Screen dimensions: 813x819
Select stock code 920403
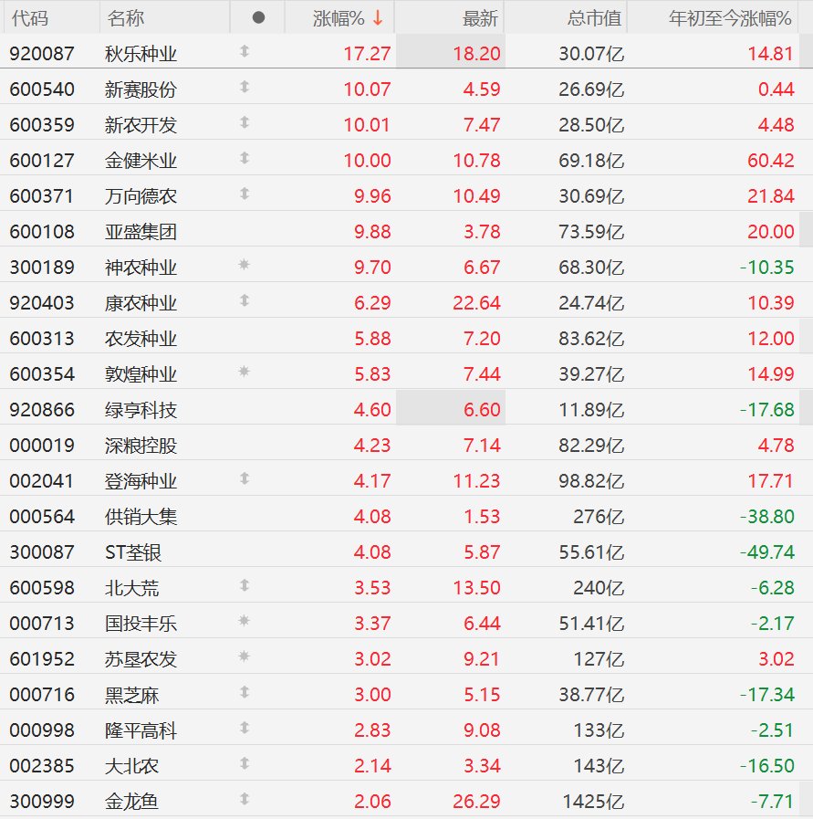(x=42, y=303)
